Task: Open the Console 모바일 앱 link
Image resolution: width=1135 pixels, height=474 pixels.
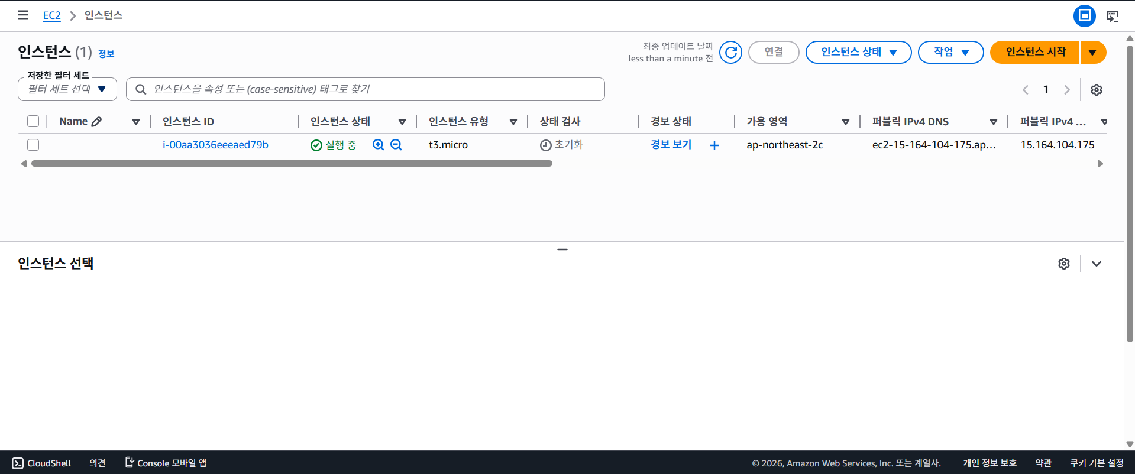Action: point(166,463)
